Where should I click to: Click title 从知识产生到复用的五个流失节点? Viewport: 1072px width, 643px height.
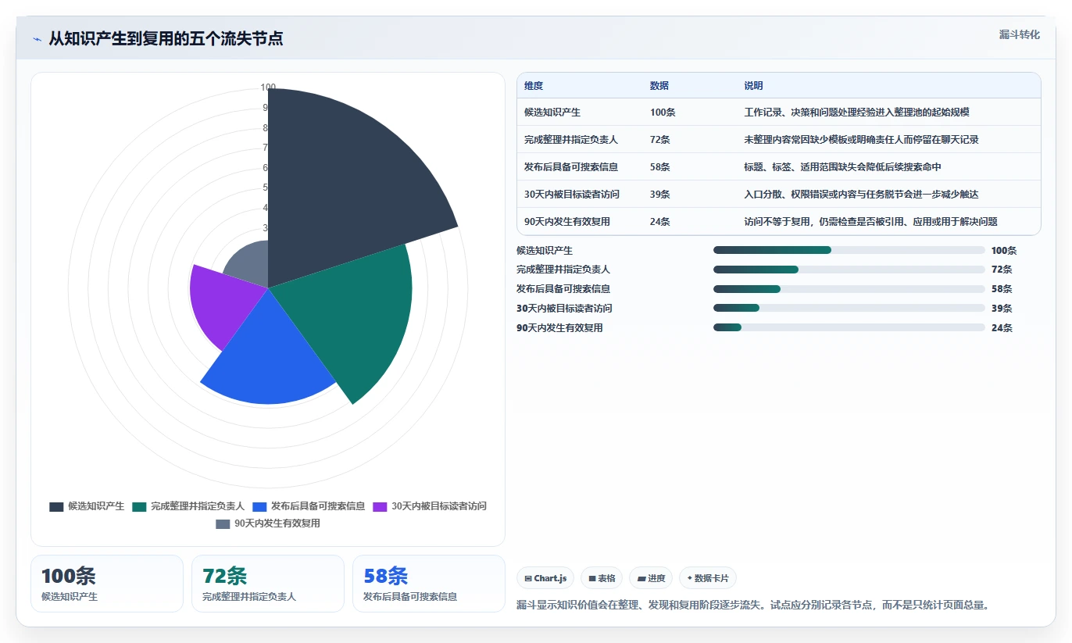click(166, 39)
